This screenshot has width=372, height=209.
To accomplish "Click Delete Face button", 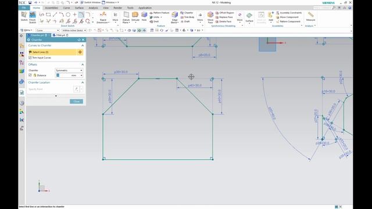I will pos(223,21).
